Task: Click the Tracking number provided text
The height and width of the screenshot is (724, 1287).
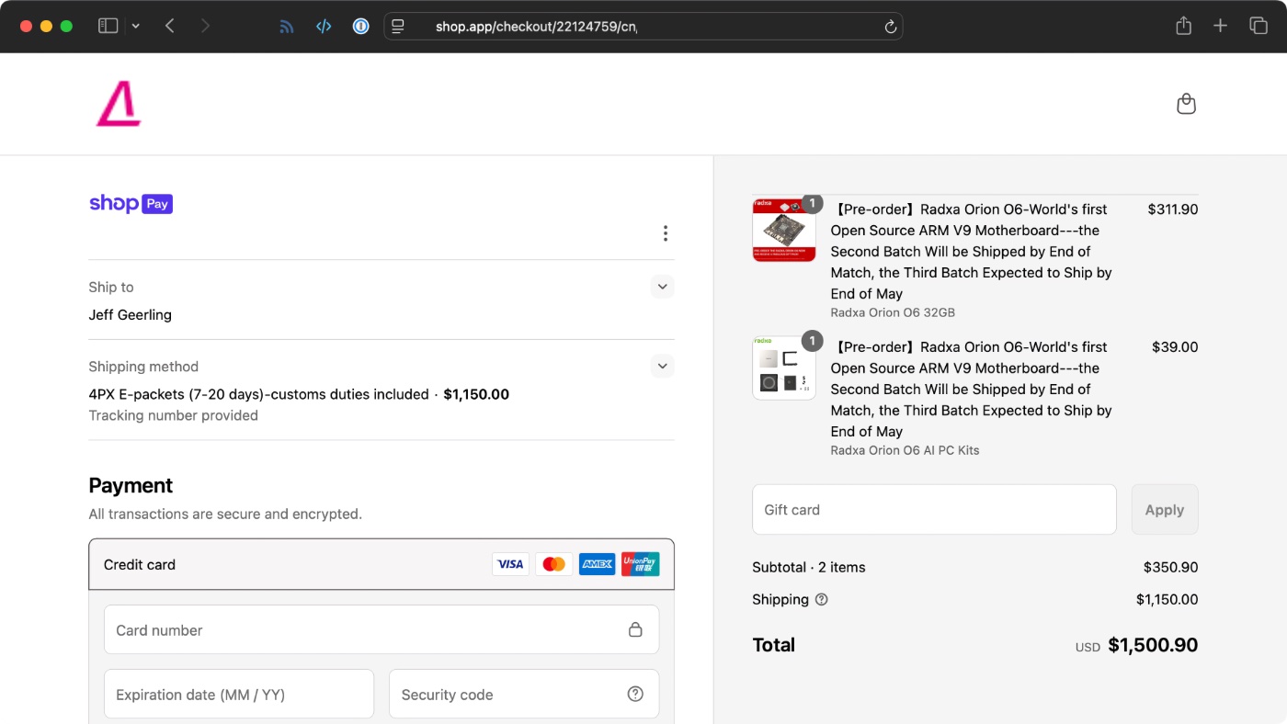Action: 173,415
